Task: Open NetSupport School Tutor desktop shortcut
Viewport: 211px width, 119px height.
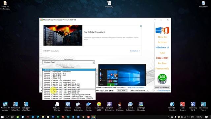Action: click(26, 106)
